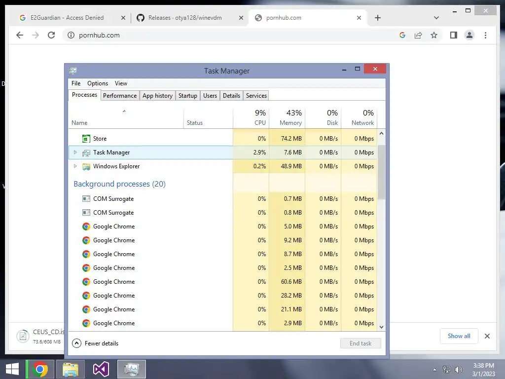The height and width of the screenshot is (379, 505).
Task: Open Visual Studio from the taskbar
Action: pos(101,369)
